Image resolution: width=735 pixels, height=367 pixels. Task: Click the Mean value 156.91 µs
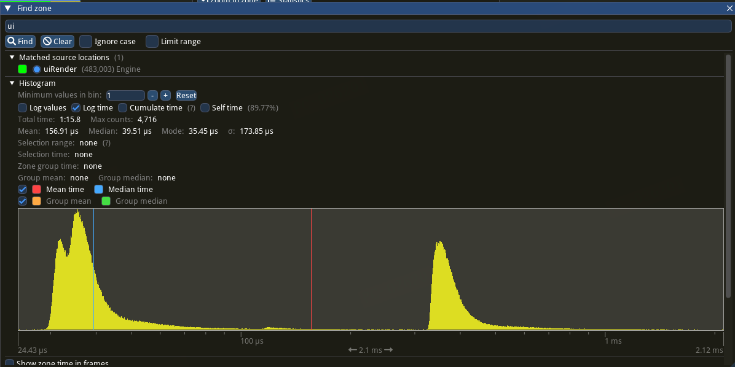pyautogui.click(x=62, y=131)
